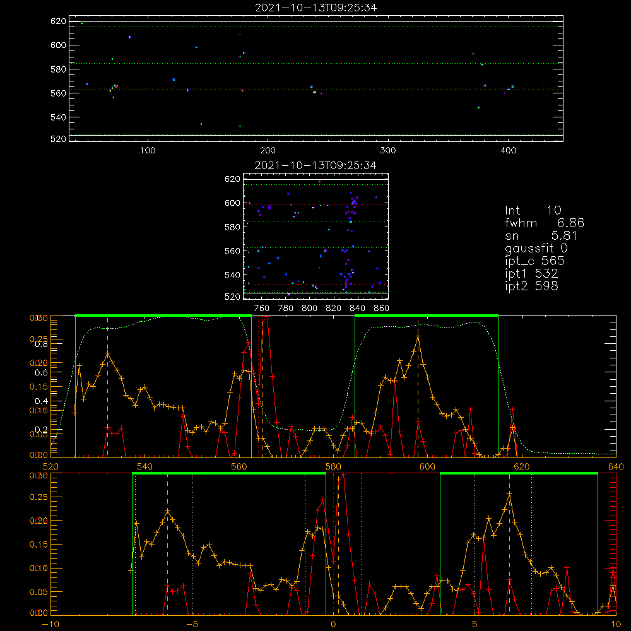Click x-axis label 640 on upper profile plot
The width and height of the screenshot is (631, 631).
[x=616, y=467]
